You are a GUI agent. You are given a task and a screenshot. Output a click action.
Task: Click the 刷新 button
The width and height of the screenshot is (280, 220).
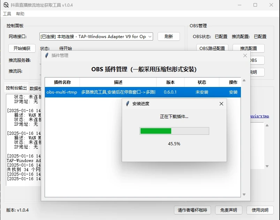coord(168,36)
